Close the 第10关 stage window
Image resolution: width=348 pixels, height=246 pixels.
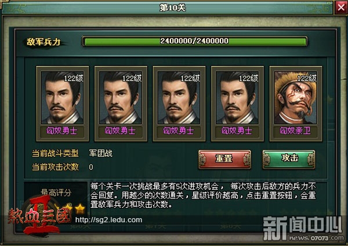[342, 8]
